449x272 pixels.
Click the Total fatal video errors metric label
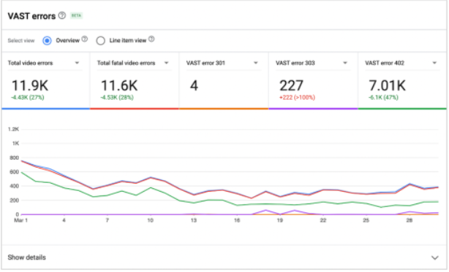click(x=126, y=63)
